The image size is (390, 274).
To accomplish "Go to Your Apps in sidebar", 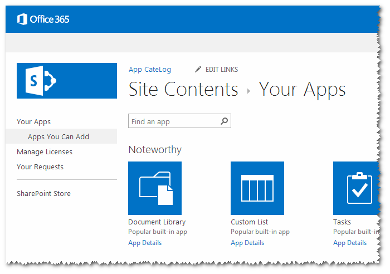I will pyautogui.click(x=33, y=122).
